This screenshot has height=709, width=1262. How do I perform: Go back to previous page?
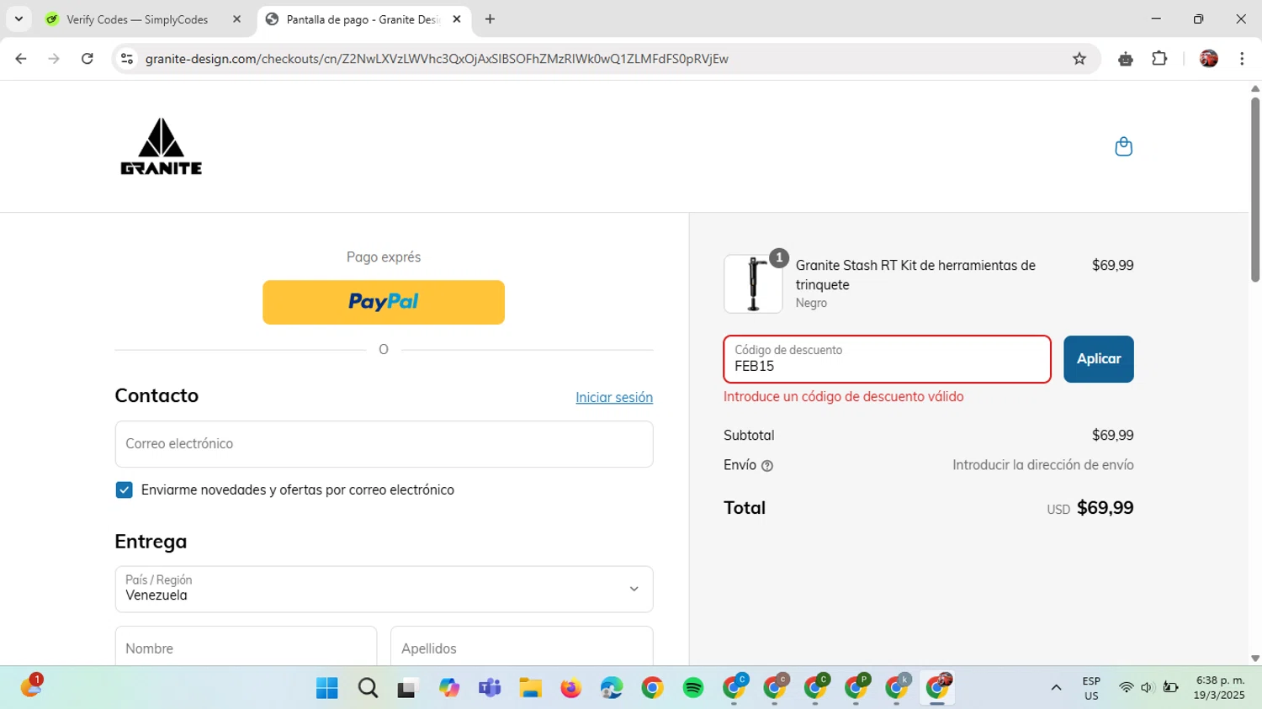pyautogui.click(x=21, y=59)
